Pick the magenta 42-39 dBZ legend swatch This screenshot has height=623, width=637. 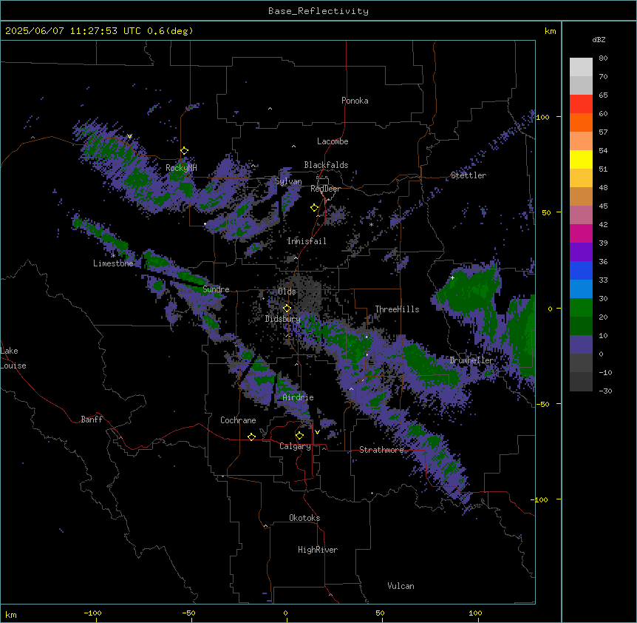[581, 233]
